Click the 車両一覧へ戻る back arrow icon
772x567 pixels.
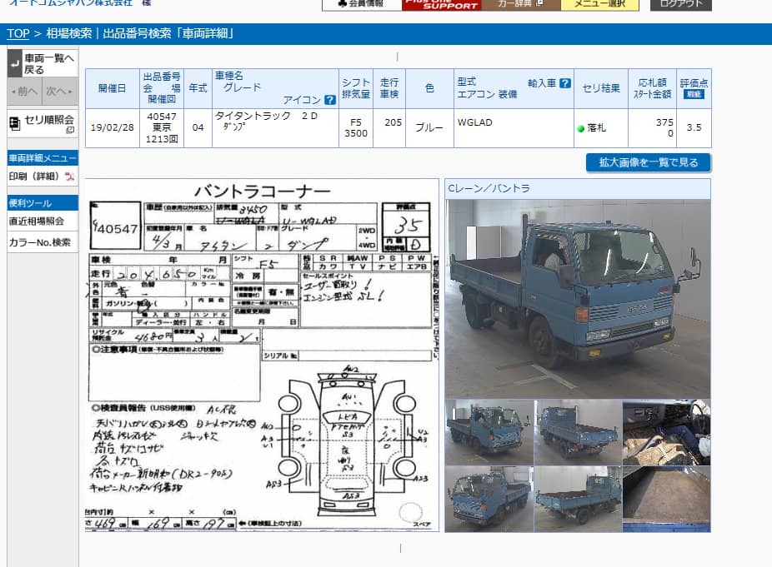pyautogui.click(x=15, y=63)
